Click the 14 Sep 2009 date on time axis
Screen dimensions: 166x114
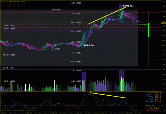4,113
